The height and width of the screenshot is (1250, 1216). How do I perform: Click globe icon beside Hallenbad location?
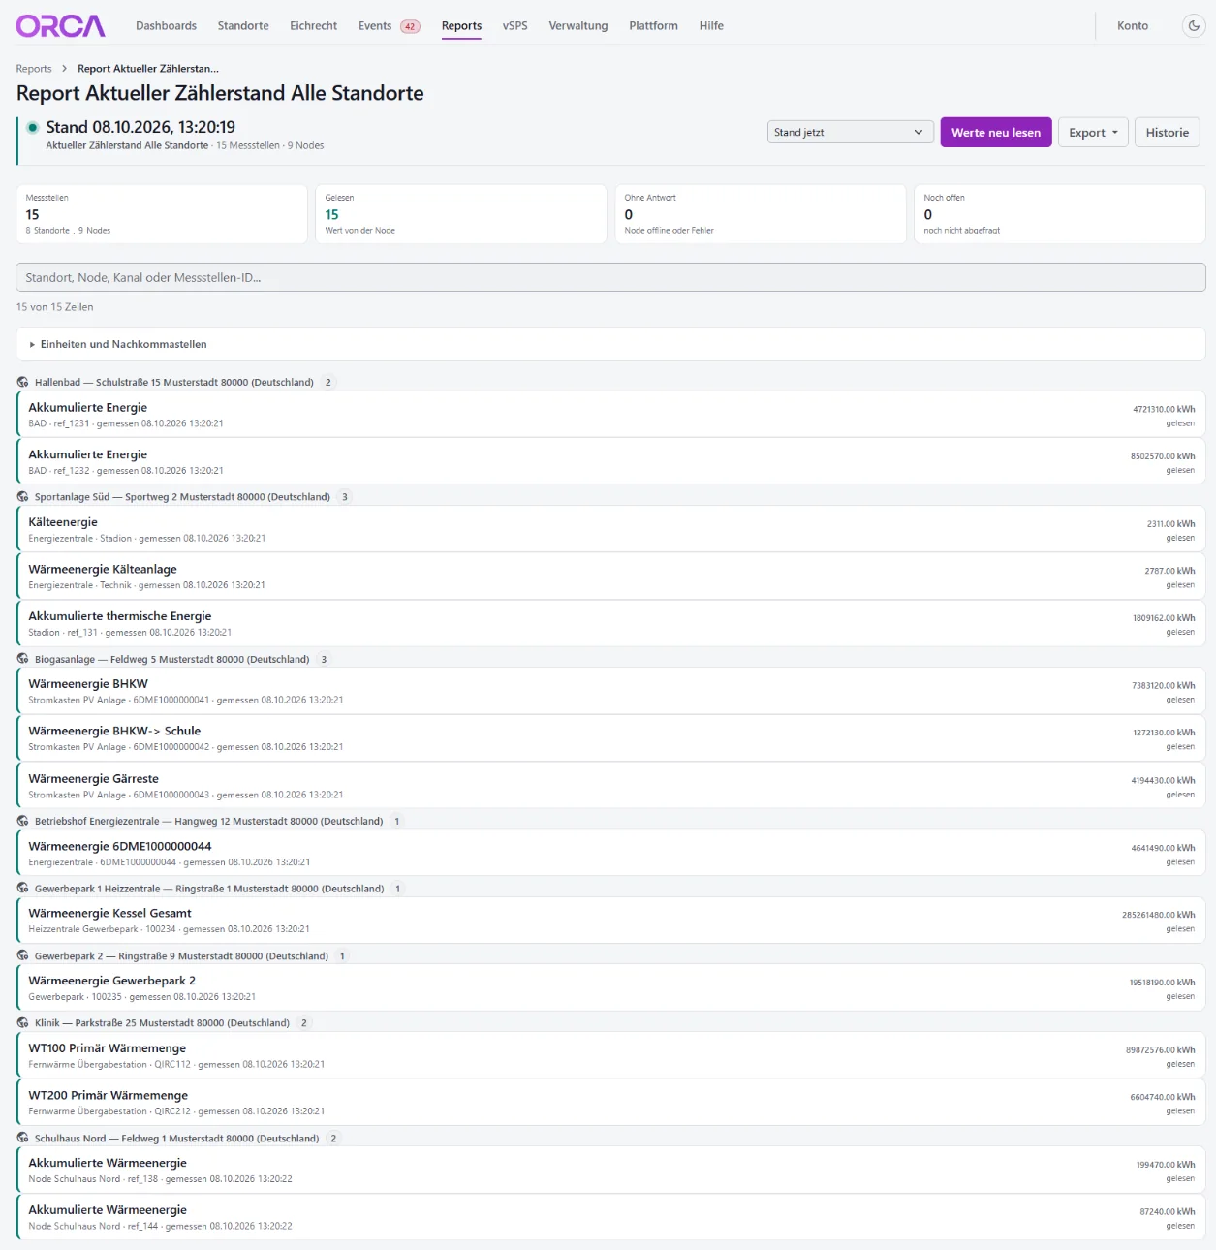[x=22, y=383]
